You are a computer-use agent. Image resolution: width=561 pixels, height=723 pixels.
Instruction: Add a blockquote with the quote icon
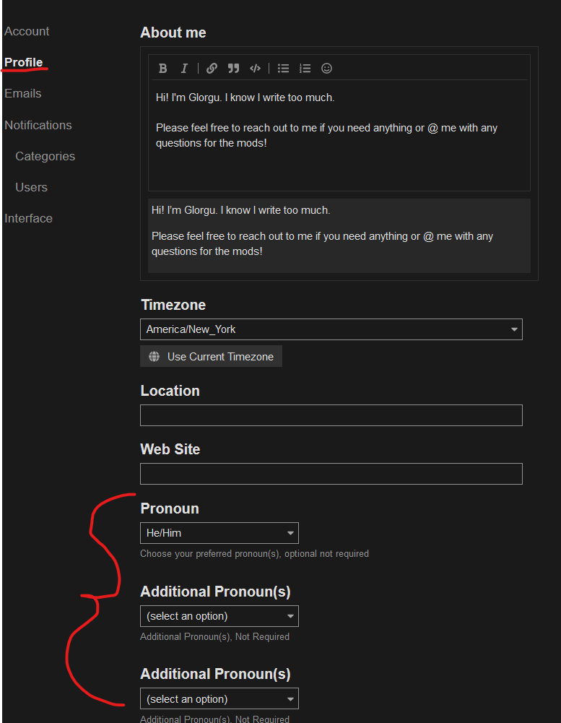(233, 69)
